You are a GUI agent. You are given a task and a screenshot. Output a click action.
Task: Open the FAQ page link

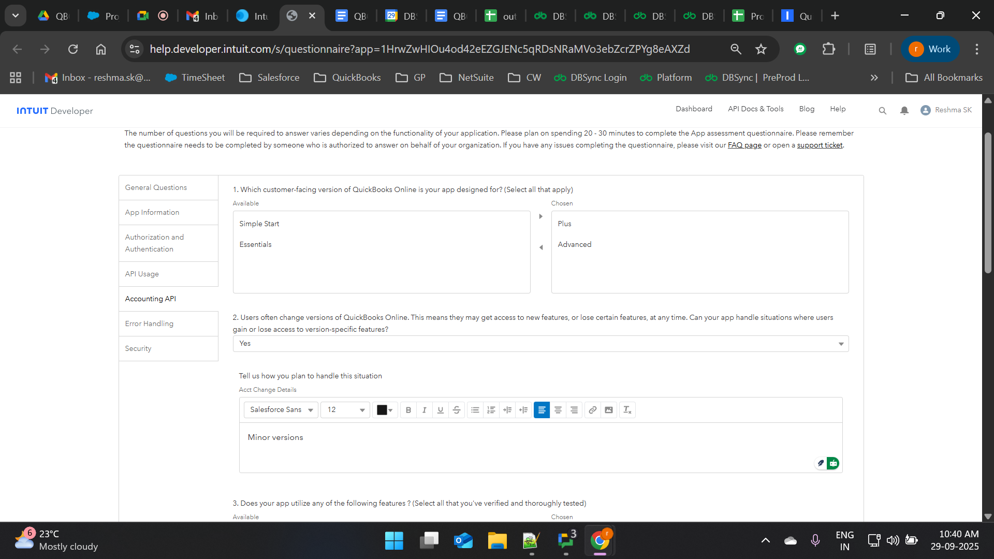pos(744,145)
